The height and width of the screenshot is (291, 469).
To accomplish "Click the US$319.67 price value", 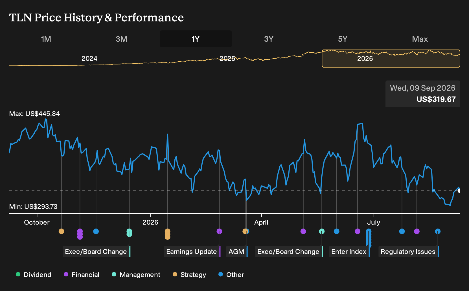I will click(x=436, y=99).
